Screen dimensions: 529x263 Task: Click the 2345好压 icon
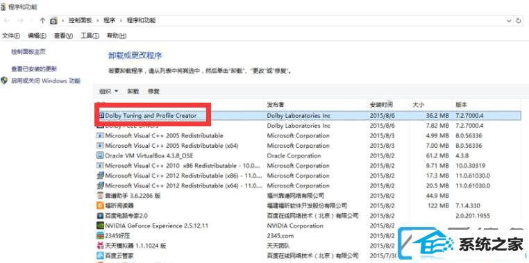[x=100, y=235]
